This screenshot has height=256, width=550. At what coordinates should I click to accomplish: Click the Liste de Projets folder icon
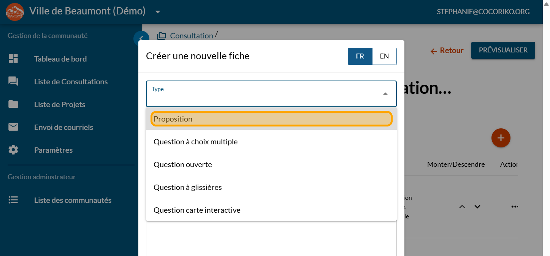click(13, 104)
